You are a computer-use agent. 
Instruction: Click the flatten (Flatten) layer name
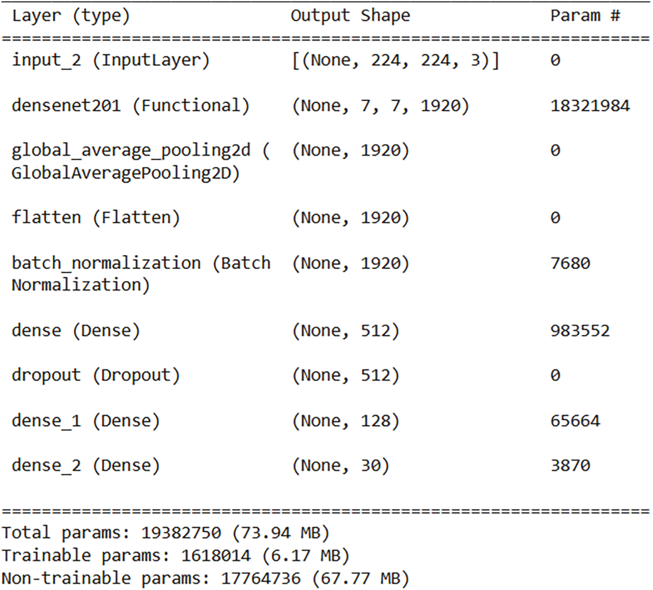(96, 217)
